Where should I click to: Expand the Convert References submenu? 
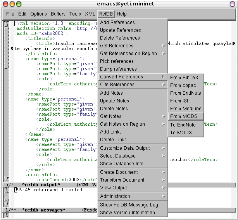click(133, 77)
